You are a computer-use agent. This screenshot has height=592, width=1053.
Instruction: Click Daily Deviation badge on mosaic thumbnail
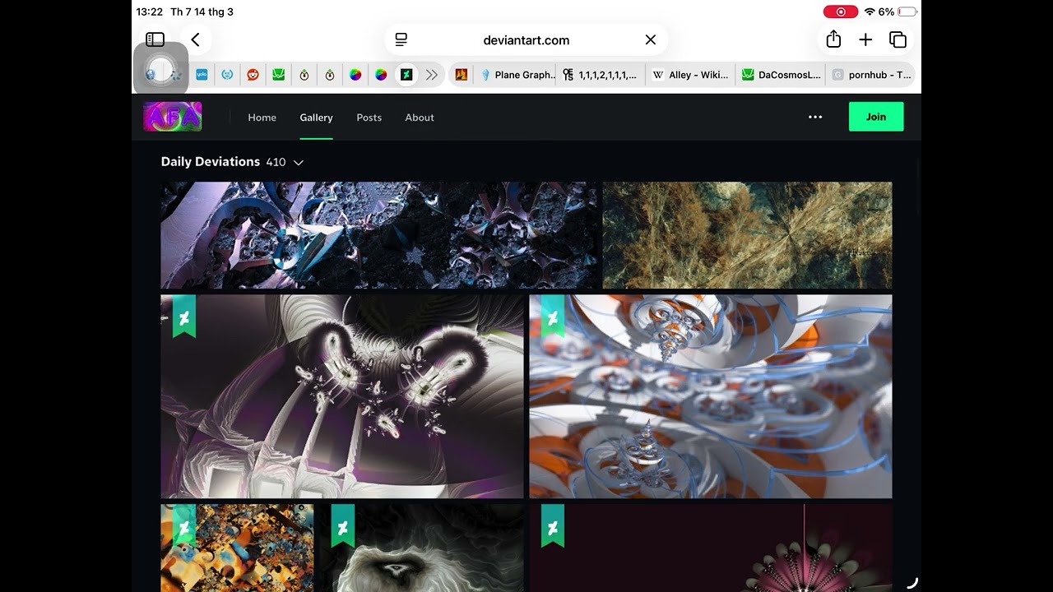(x=184, y=527)
